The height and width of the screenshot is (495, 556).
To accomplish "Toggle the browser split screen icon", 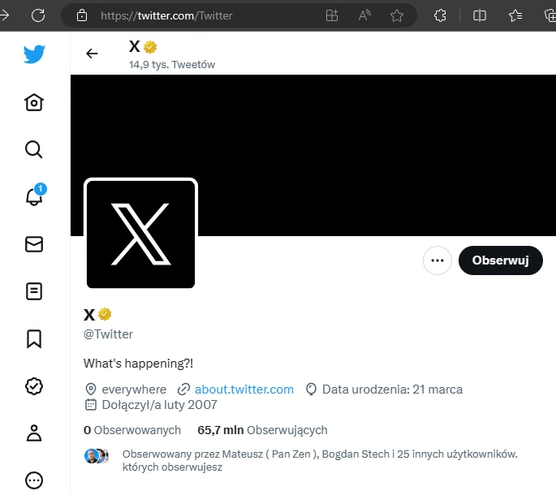I will (x=480, y=15).
